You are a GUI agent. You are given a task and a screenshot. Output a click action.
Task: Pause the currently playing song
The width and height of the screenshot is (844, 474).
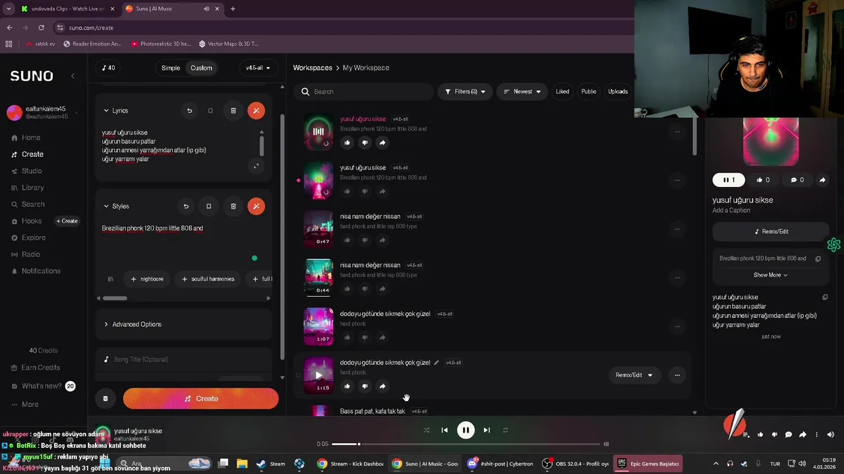466,430
